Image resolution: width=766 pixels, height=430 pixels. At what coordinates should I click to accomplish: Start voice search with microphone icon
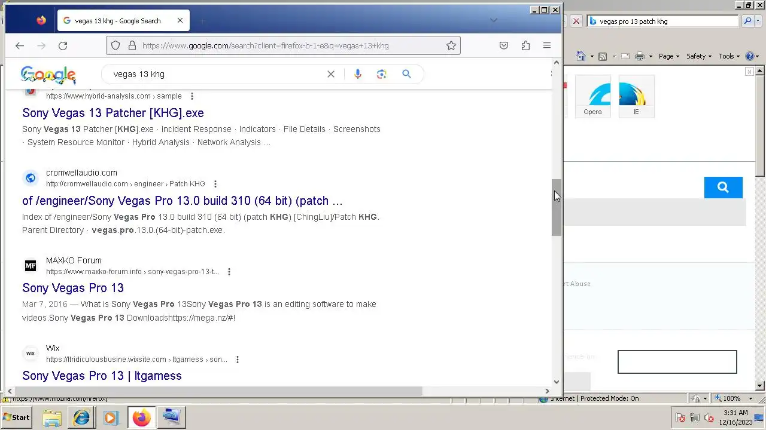[358, 74]
